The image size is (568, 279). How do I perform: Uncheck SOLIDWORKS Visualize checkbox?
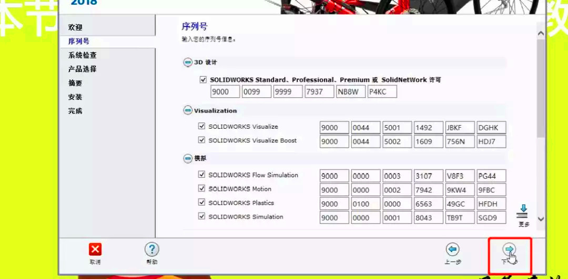pos(202,126)
